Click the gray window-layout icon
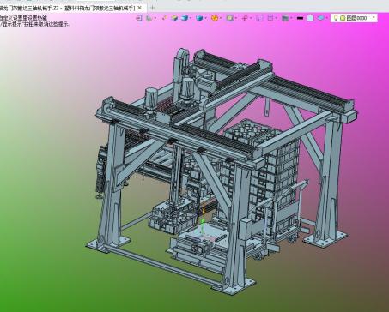 pyautogui.click(x=285, y=18)
